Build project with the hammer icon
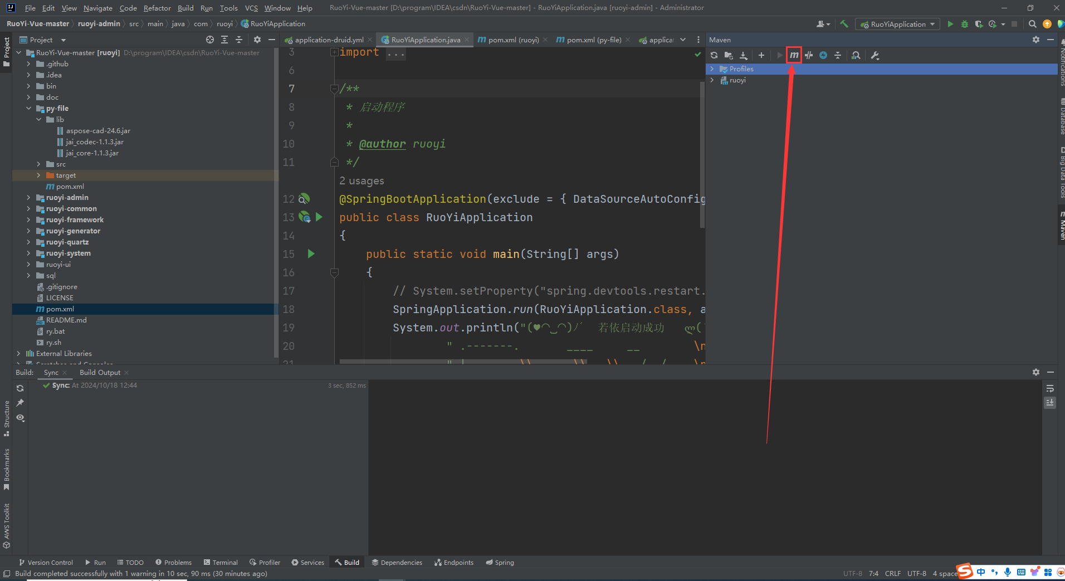Screen dimensions: 1065x581 [x=844, y=24]
